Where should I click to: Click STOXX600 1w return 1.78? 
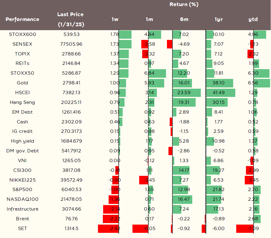click(114, 34)
